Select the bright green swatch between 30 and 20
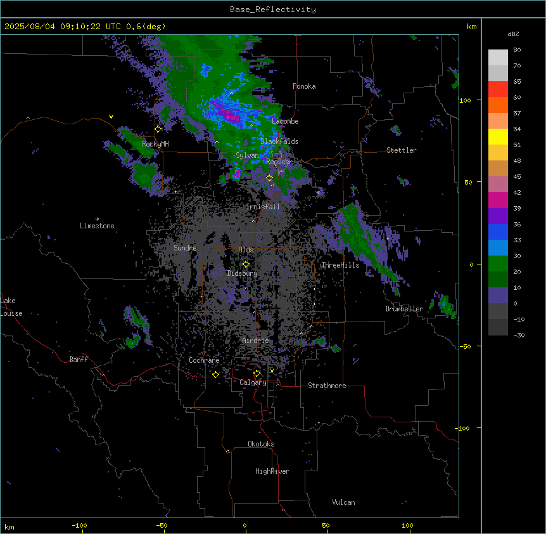Viewport: 546px width, 534px height. pos(498,264)
